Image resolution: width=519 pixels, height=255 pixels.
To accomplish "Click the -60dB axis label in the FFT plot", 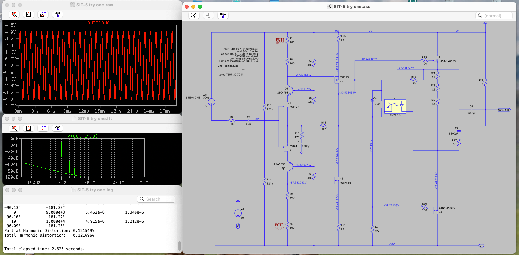I will [12, 164].
